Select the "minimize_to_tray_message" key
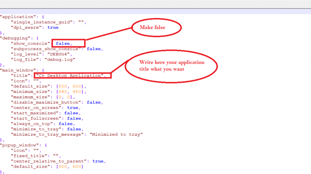Screen dimensions: 311x174 pos(47,135)
